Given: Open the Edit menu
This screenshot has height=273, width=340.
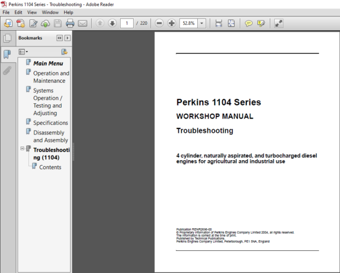Looking at the screenshot, I should coord(18,12).
